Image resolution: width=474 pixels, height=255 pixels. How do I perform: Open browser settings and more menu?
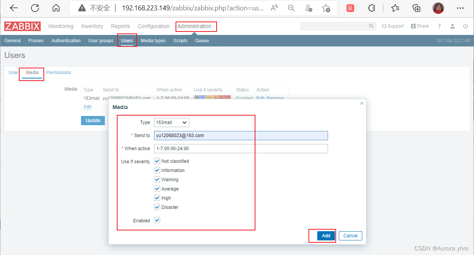pyautogui.click(x=460, y=8)
